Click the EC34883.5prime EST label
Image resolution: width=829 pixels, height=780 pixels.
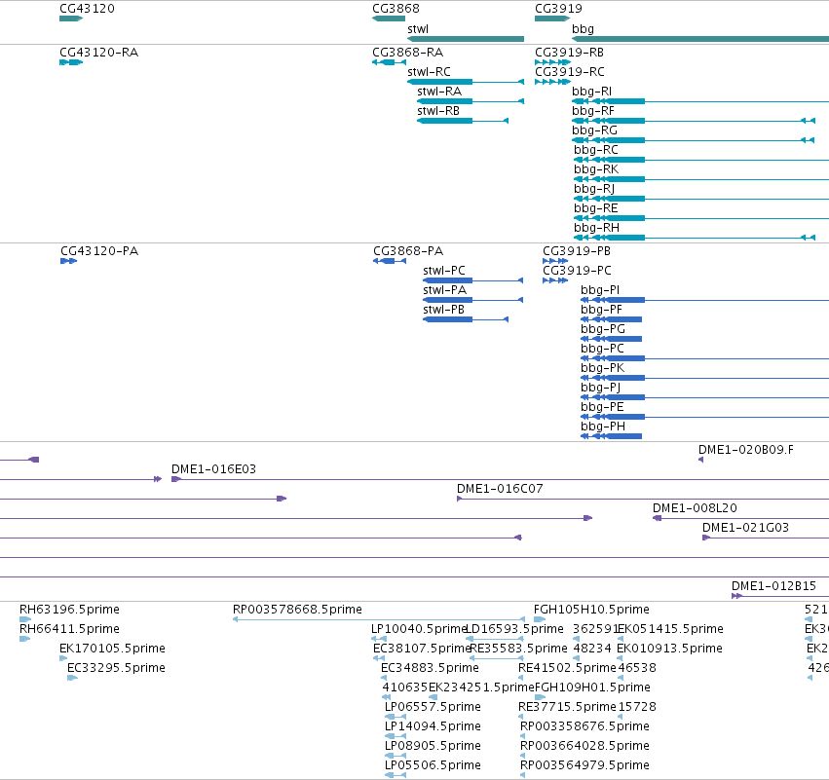coord(430,668)
